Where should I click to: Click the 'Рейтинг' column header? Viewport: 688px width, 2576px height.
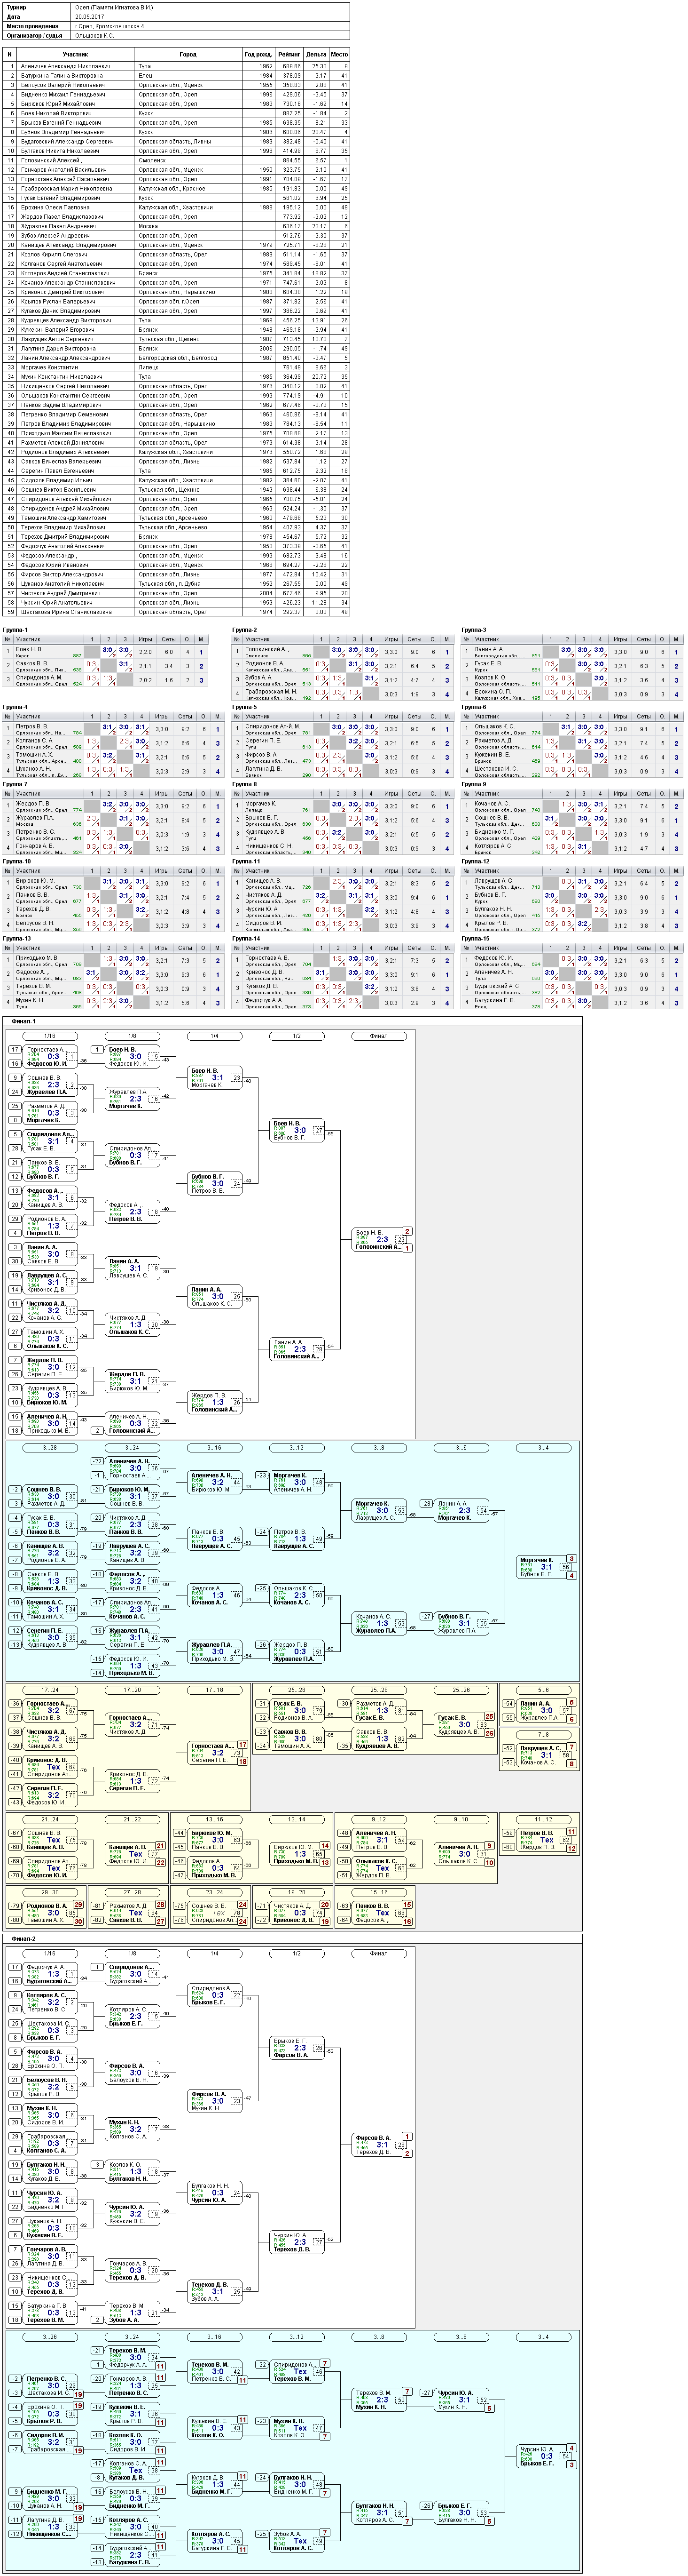coord(289,54)
